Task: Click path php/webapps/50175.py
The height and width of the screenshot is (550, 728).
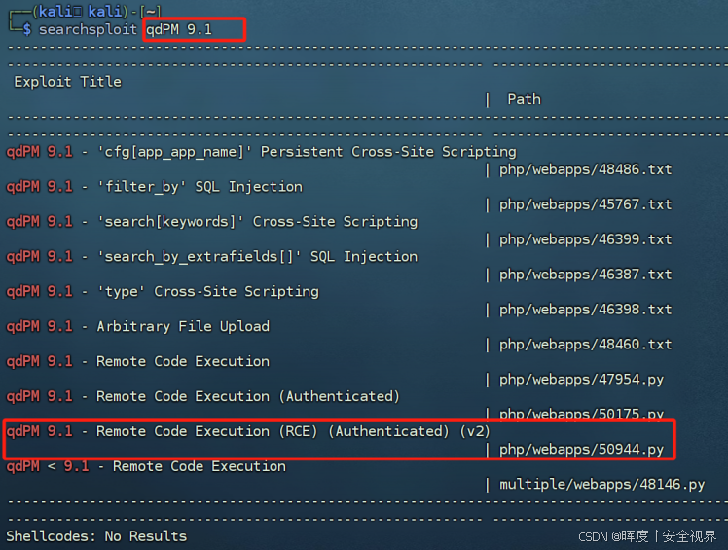Action: [x=581, y=413]
